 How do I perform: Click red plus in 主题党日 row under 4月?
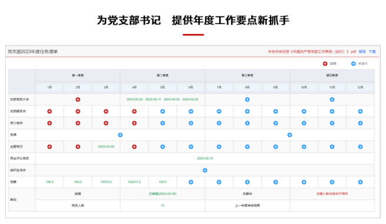[x=134, y=147]
